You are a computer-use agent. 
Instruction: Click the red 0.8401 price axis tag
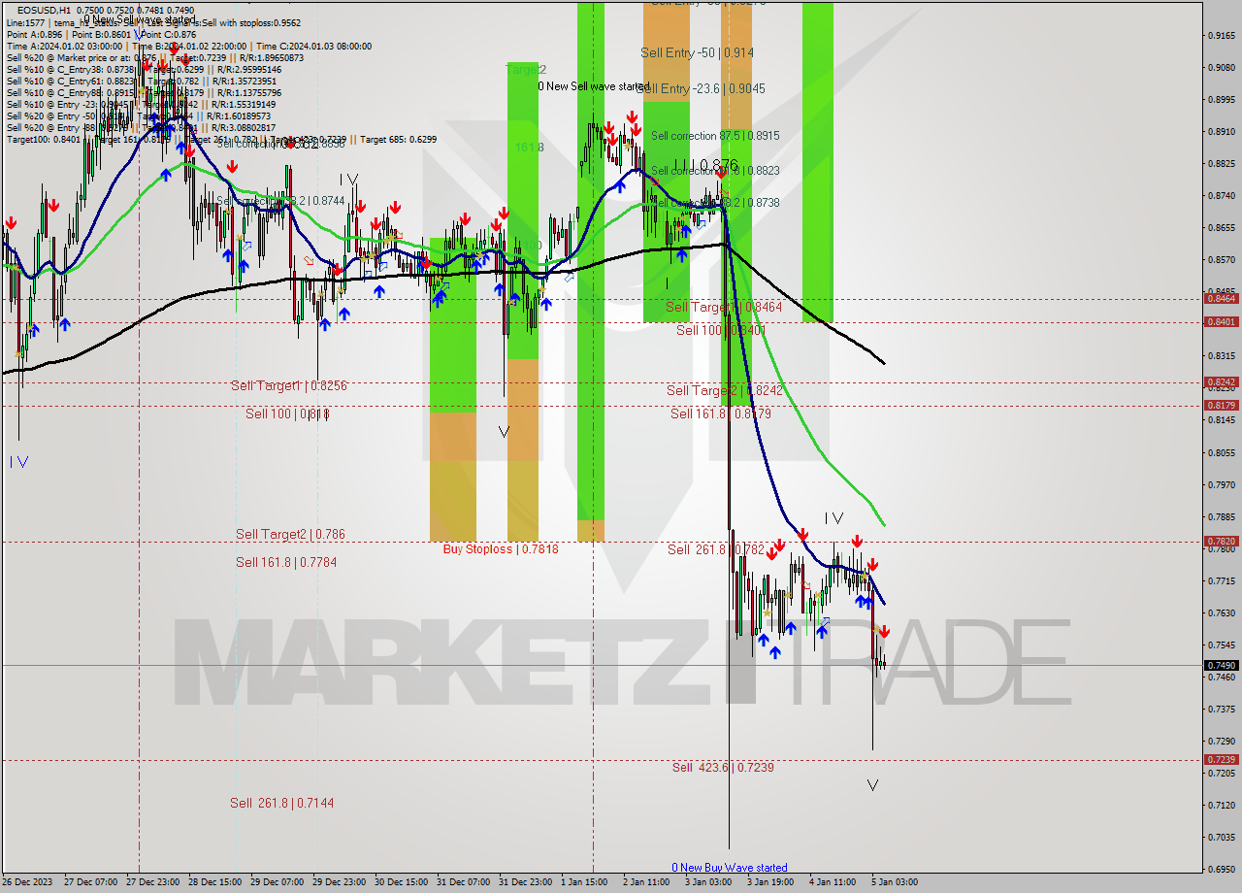pos(1221,322)
